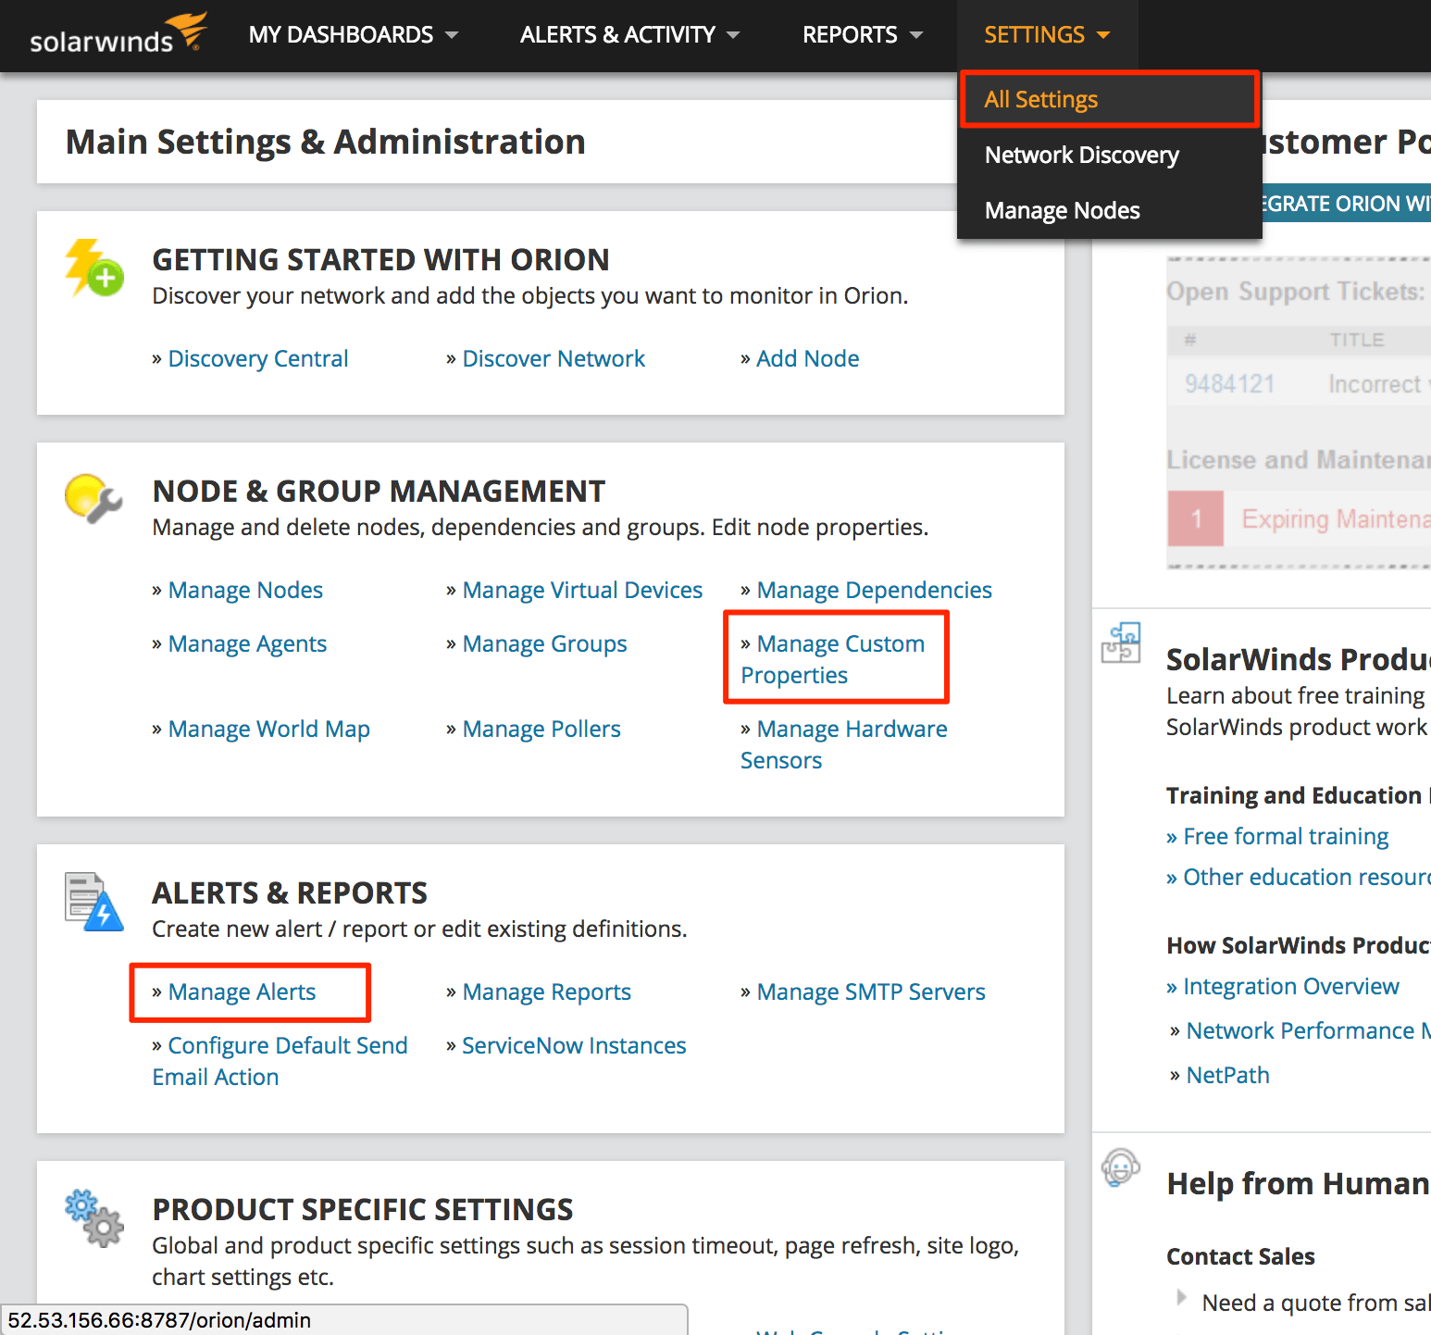Click the Expiring Maintenance link
The image size is (1431, 1335).
point(1336,518)
